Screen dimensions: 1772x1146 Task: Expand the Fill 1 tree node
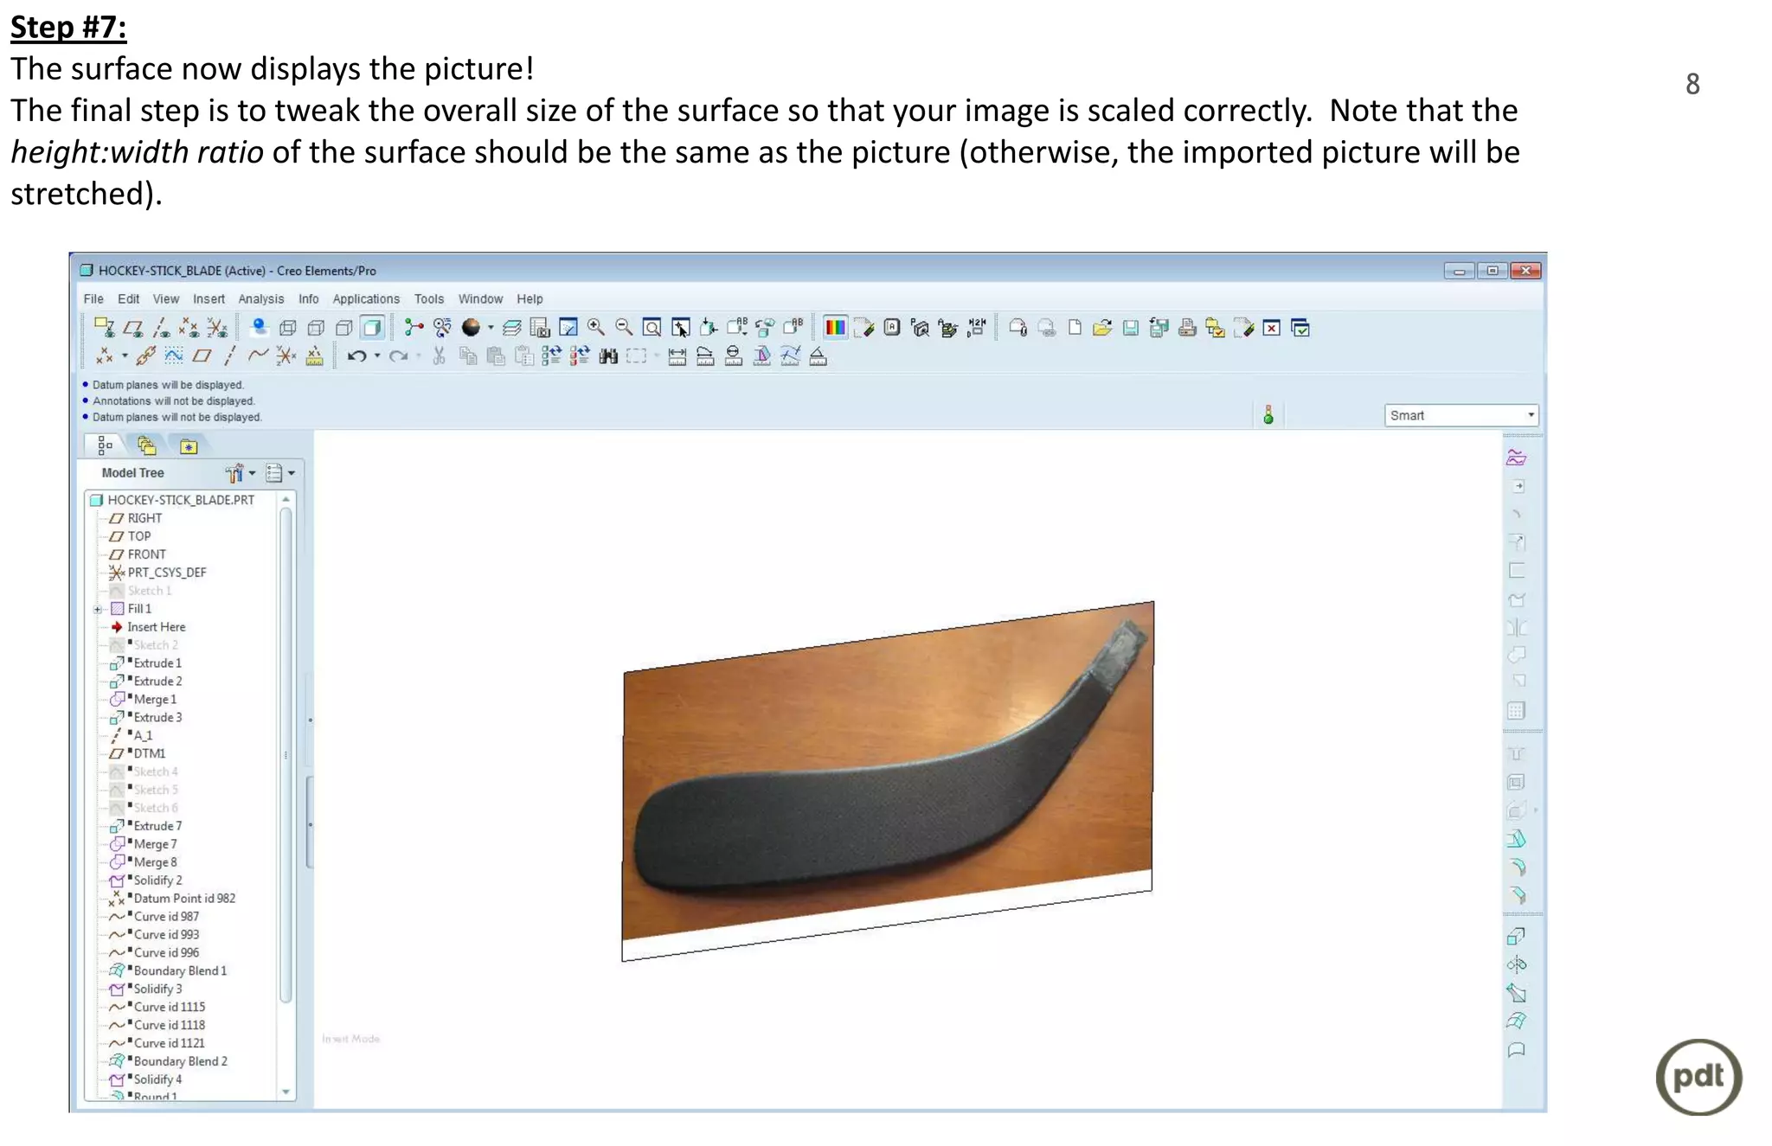pyautogui.click(x=98, y=609)
